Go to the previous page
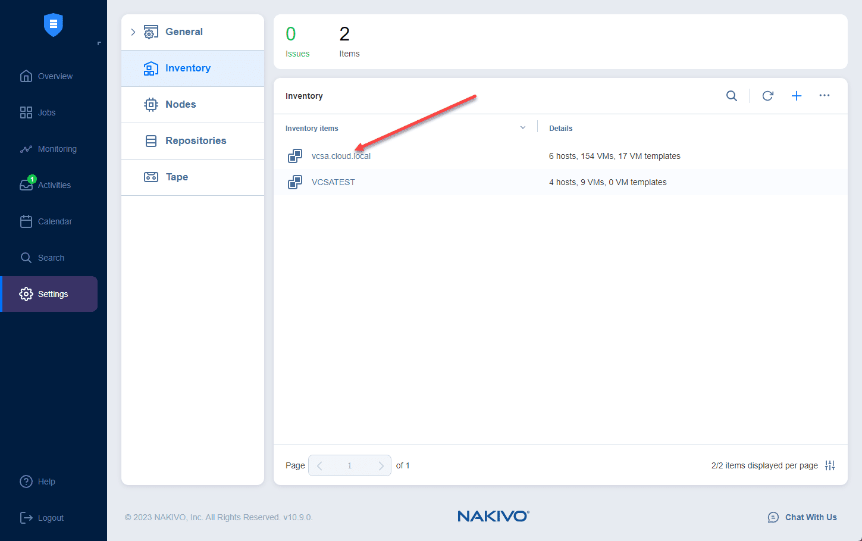 click(320, 466)
